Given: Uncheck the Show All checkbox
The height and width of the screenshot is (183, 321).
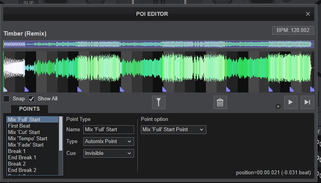Looking at the screenshot, I should pyautogui.click(x=31, y=99).
